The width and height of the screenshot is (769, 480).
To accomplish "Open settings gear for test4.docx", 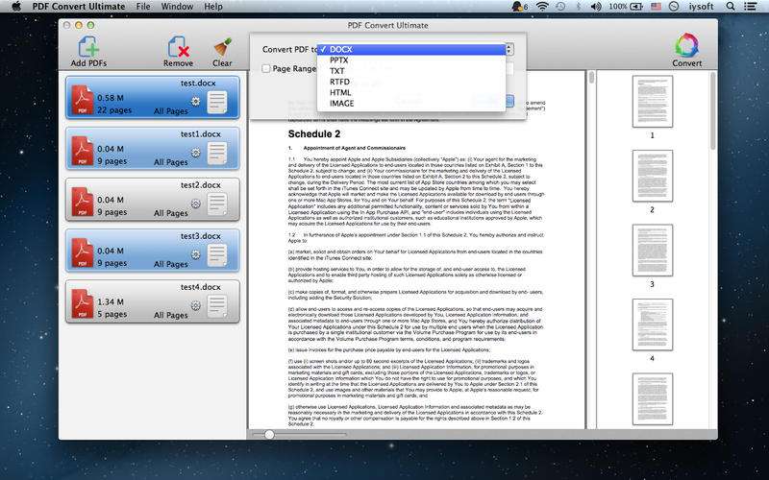I will point(195,305).
